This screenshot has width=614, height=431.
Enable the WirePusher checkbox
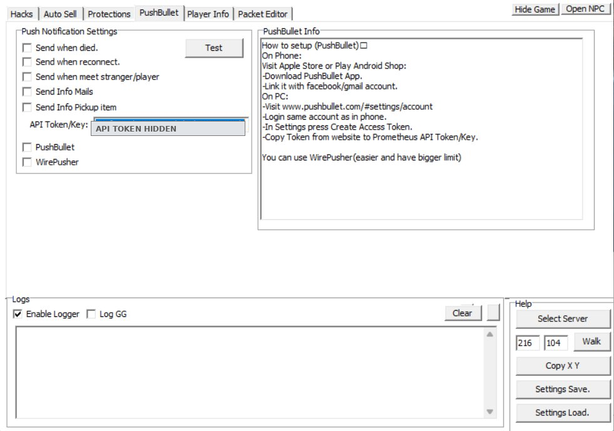27,162
